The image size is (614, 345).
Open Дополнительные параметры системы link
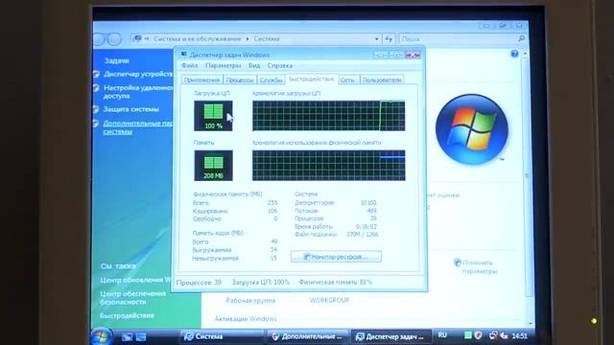pos(137,127)
